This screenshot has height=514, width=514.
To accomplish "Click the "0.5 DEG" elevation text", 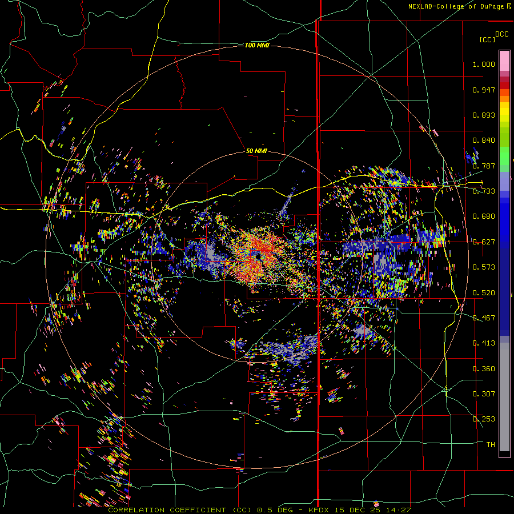I will 276,510.
